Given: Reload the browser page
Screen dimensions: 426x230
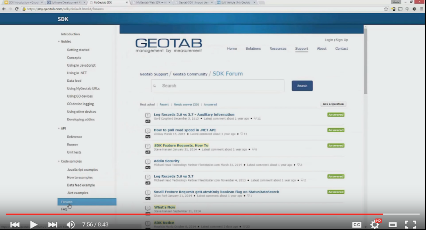Looking at the screenshot, I should click(17, 9).
